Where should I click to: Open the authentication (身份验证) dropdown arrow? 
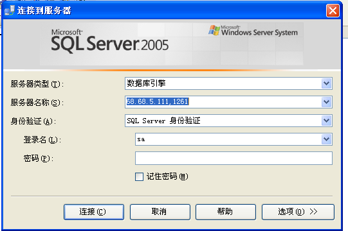(x=326, y=121)
